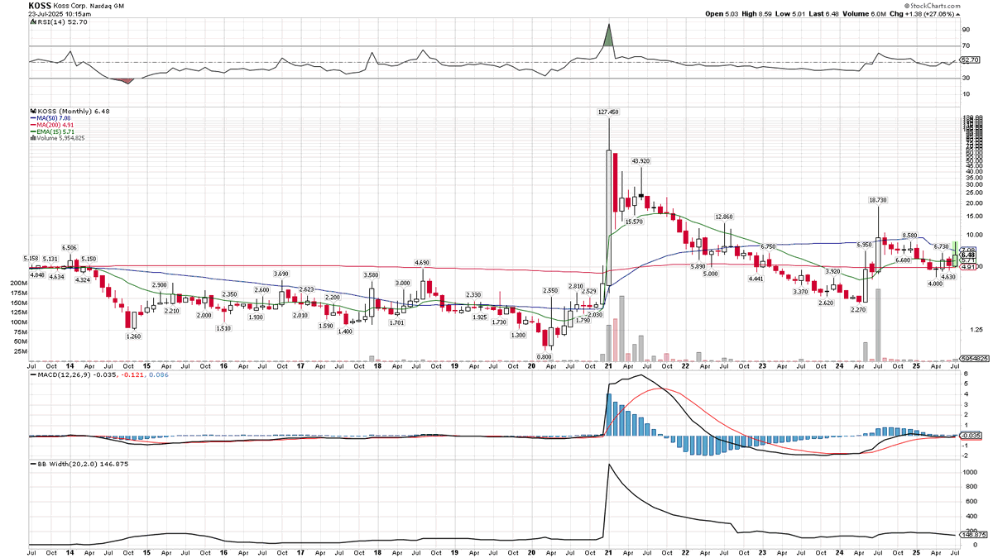Click the 15.570 price label
Image resolution: width=993 pixels, height=558 pixels.
[x=634, y=222]
